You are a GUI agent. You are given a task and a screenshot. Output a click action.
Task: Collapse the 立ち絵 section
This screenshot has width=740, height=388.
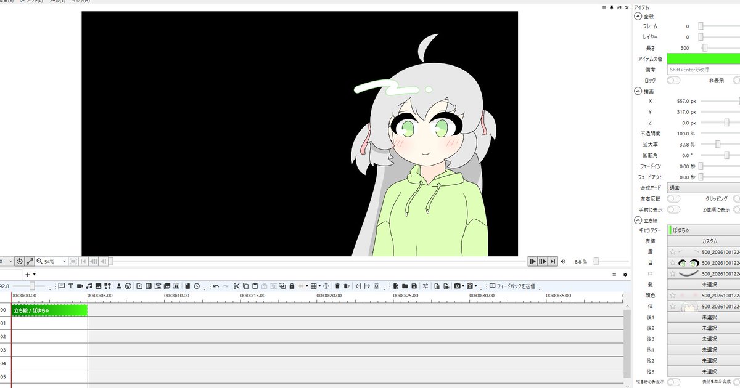638,220
